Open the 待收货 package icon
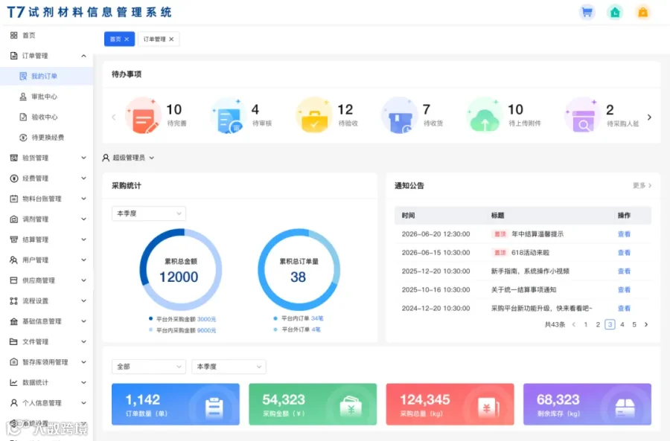The image size is (670, 441). coord(400,116)
